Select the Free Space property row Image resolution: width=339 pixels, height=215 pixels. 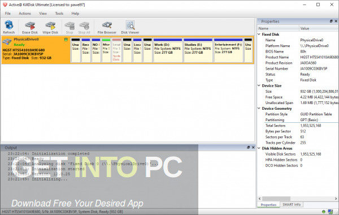(298, 97)
